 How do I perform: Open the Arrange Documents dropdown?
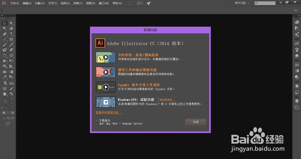tap(140, 3)
